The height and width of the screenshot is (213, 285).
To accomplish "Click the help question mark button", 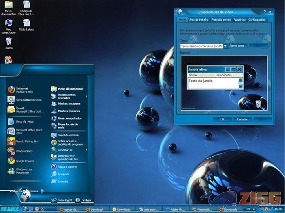I will (265, 12).
